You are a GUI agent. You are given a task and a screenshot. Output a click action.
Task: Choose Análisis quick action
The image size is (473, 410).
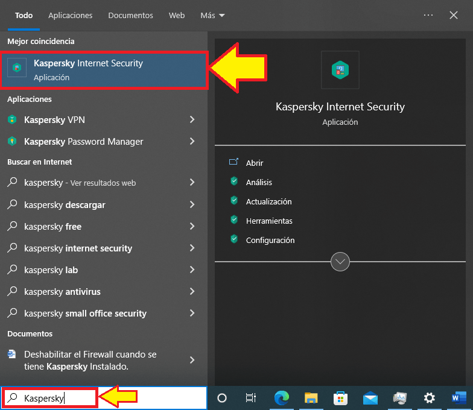(259, 182)
